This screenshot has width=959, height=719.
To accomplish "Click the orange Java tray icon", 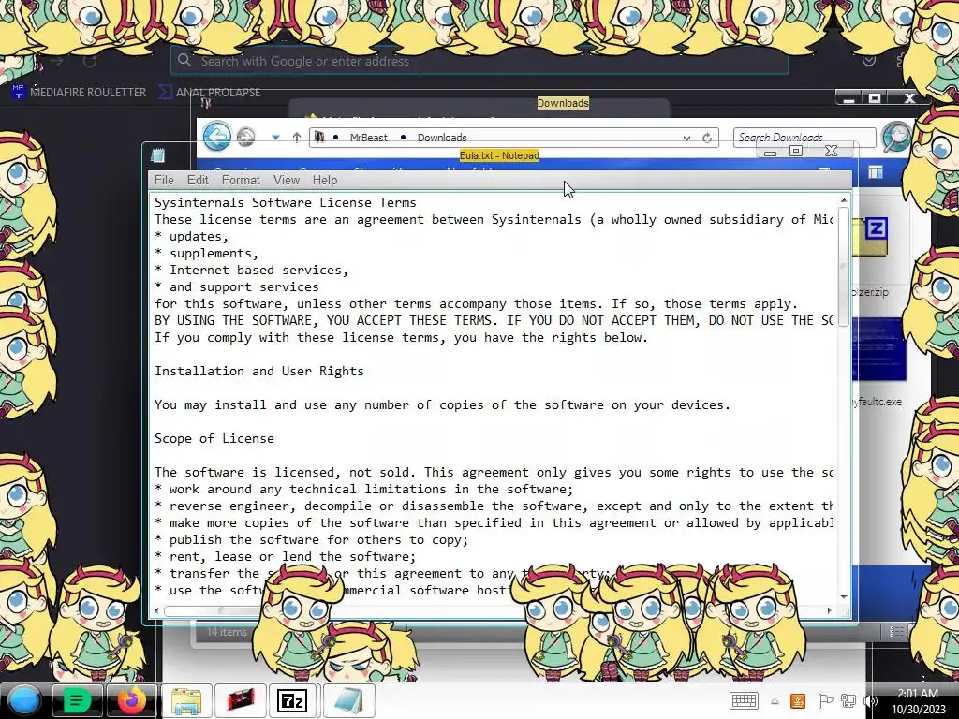I will 798,700.
